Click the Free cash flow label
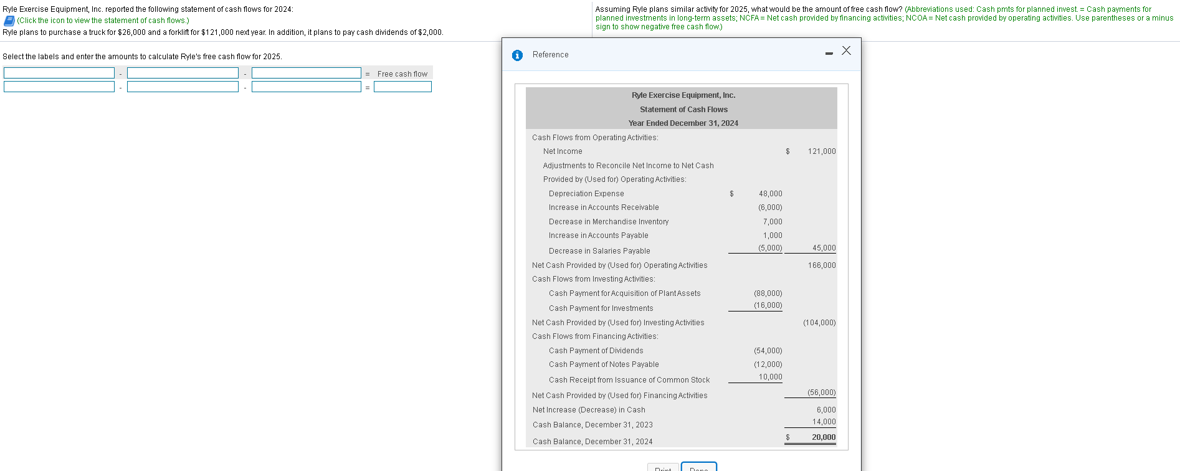This screenshot has height=471, width=1180. [402, 74]
